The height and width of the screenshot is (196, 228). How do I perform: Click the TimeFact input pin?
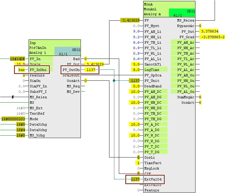pyautogui.click(x=153, y=163)
